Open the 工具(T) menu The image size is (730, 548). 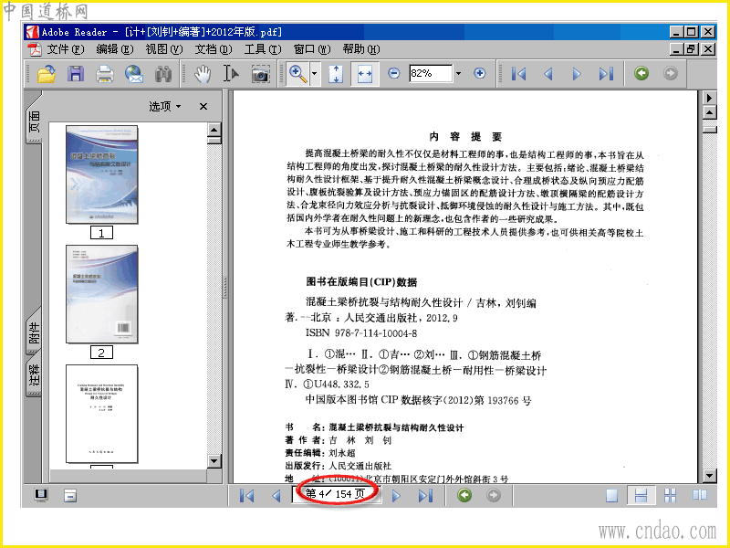point(263,49)
